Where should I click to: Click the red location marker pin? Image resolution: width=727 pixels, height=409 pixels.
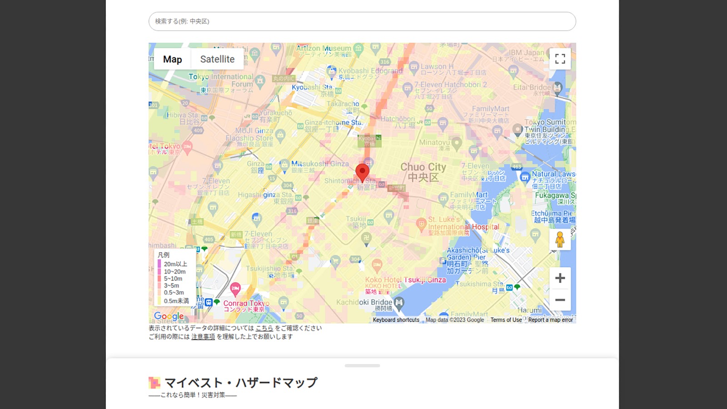(x=362, y=173)
